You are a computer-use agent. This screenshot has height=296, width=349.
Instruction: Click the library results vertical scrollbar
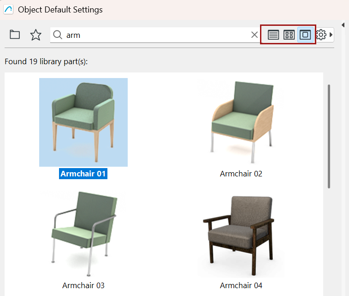pos(329,136)
